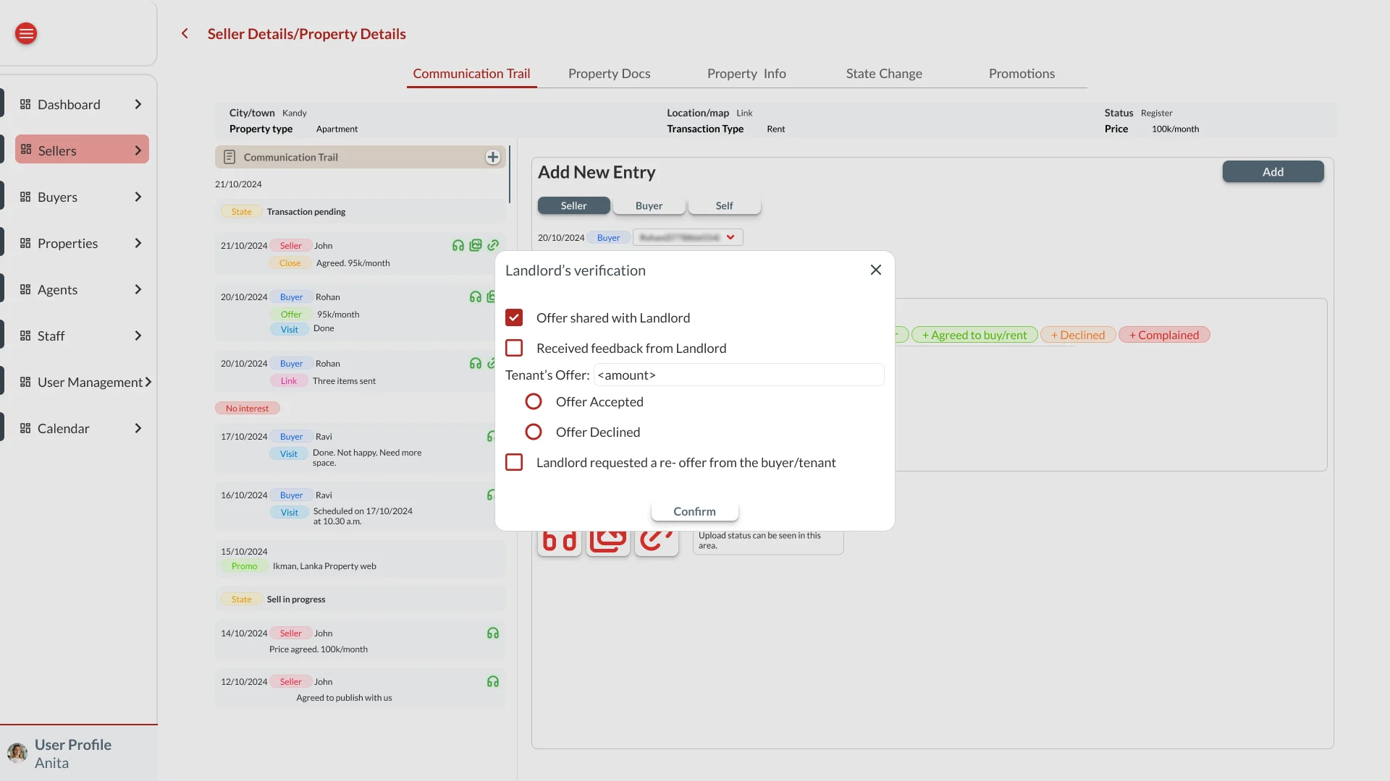Click the Promo tag on 15/10/2024
Screen dimensions: 1390x781
click(x=245, y=566)
